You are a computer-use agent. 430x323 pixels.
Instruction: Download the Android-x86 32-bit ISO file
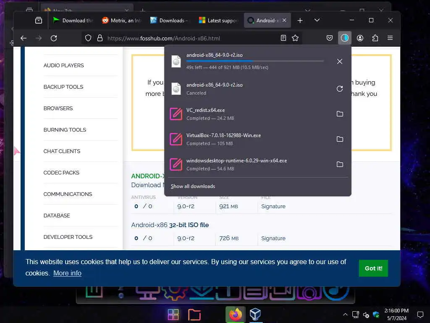(x=170, y=225)
